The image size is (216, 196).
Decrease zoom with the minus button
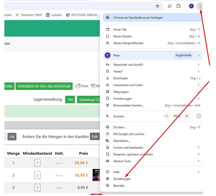(167, 116)
